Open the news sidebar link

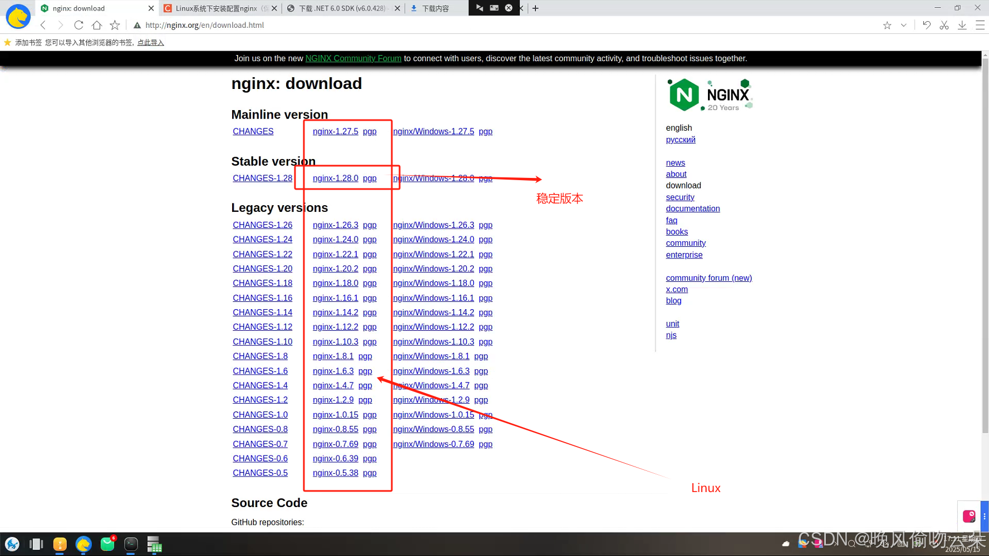pyautogui.click(x=676, y=162)
